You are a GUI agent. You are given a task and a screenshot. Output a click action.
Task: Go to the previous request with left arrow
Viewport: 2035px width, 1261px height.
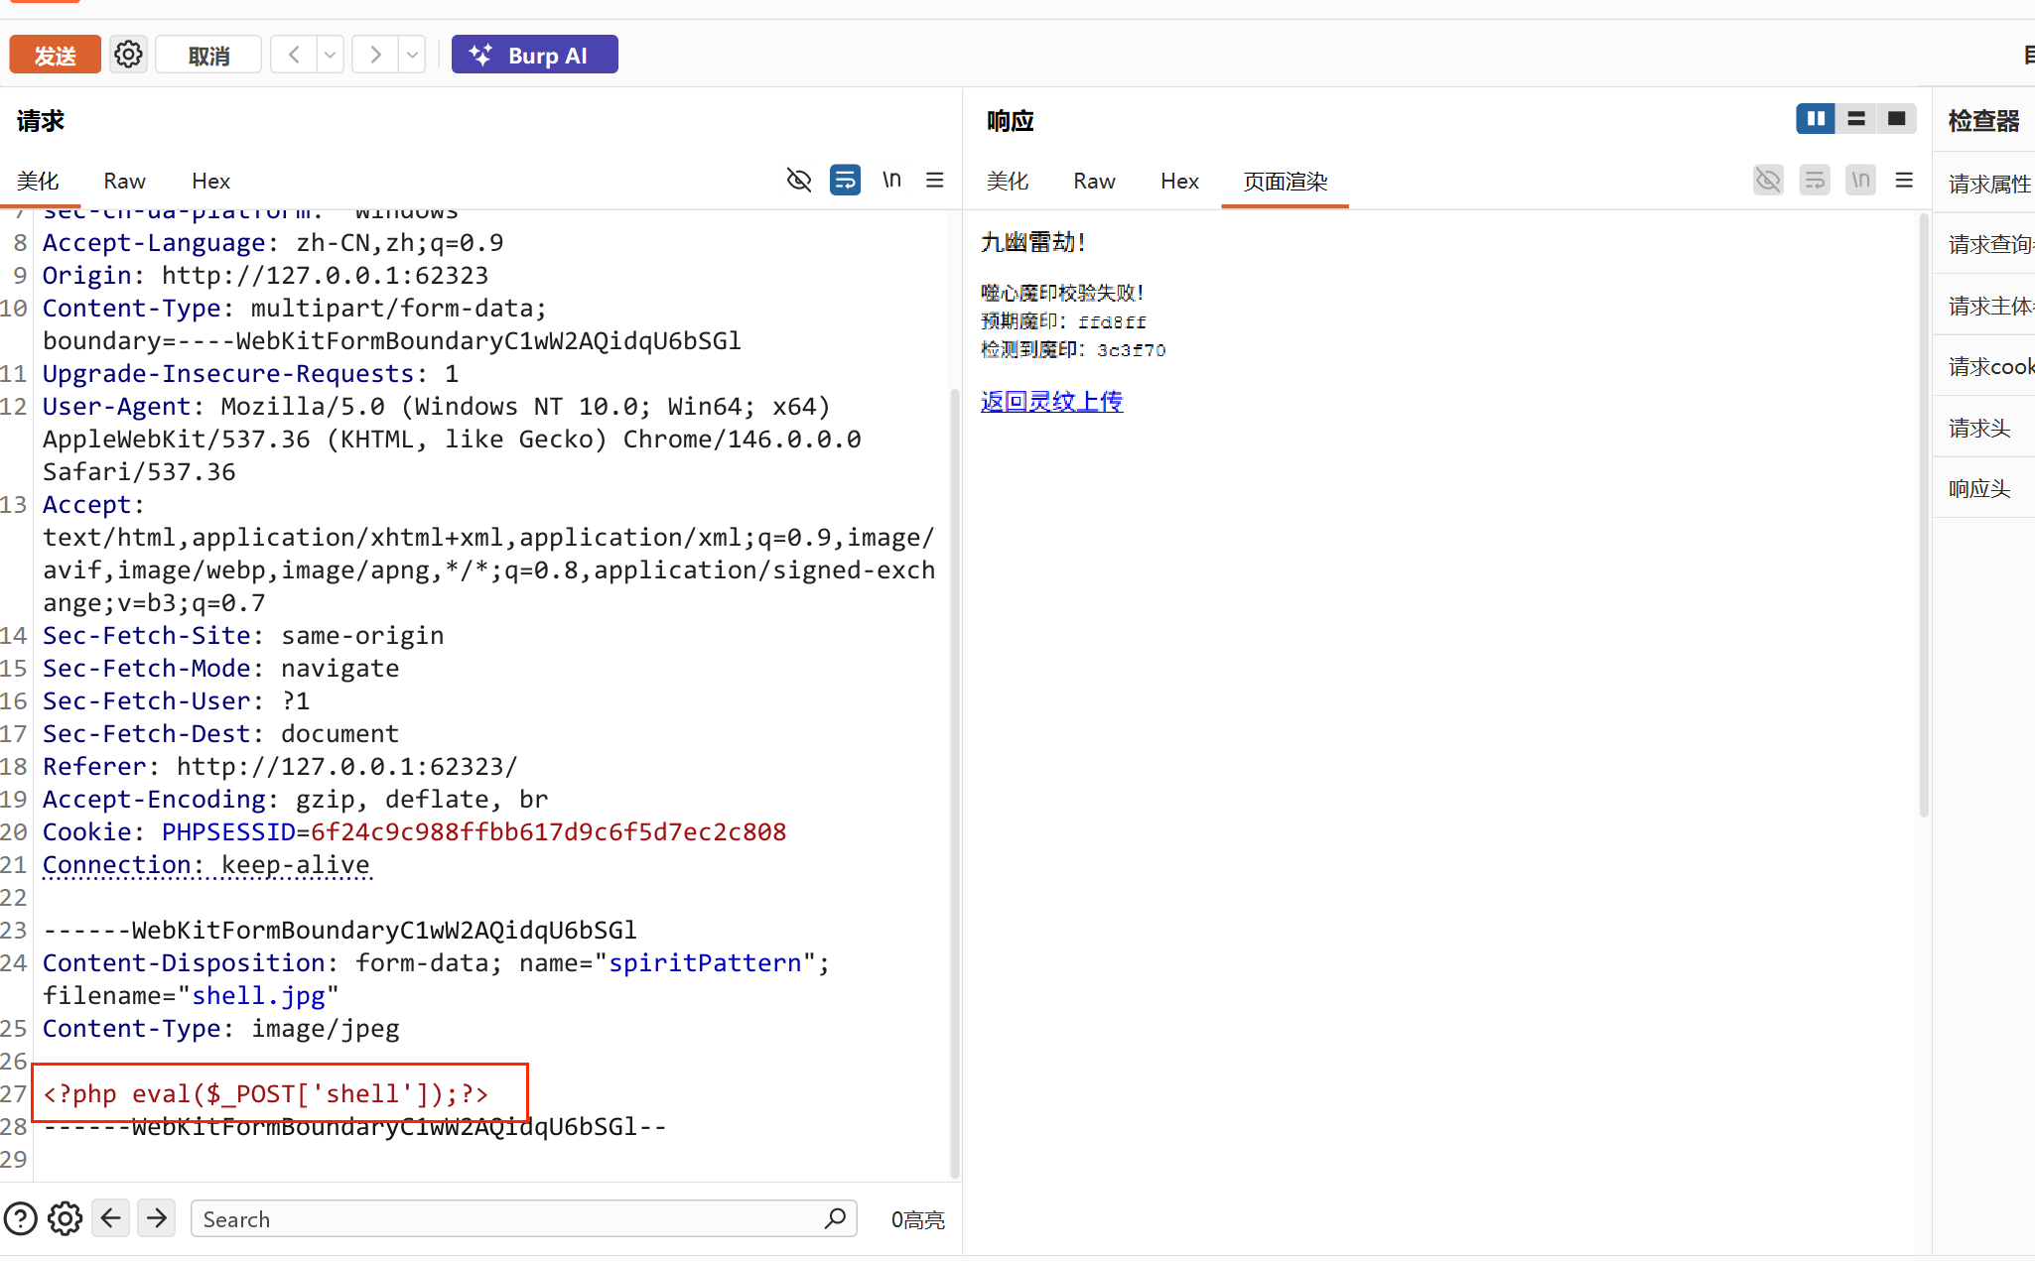click(294, 55)
